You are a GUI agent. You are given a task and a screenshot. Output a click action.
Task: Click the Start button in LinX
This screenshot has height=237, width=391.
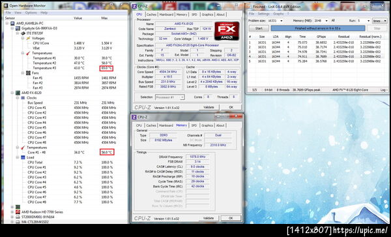[259, 29]
